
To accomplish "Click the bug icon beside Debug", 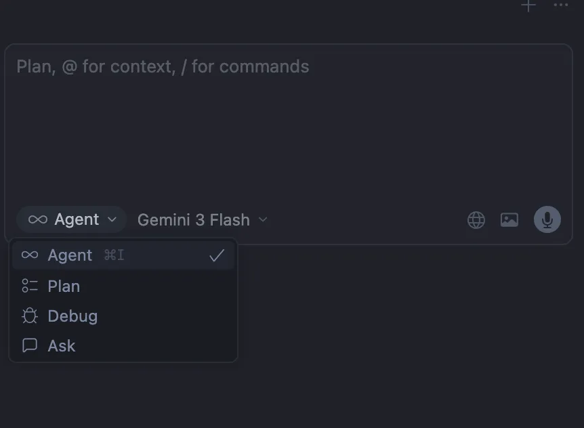I will click(30, 316).
